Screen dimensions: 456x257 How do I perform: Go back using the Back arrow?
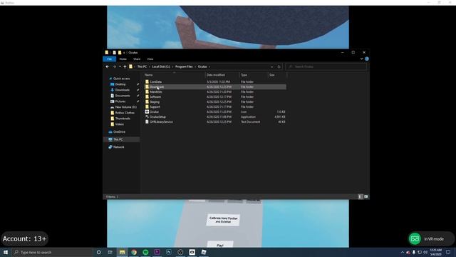[x=108, y=66]
